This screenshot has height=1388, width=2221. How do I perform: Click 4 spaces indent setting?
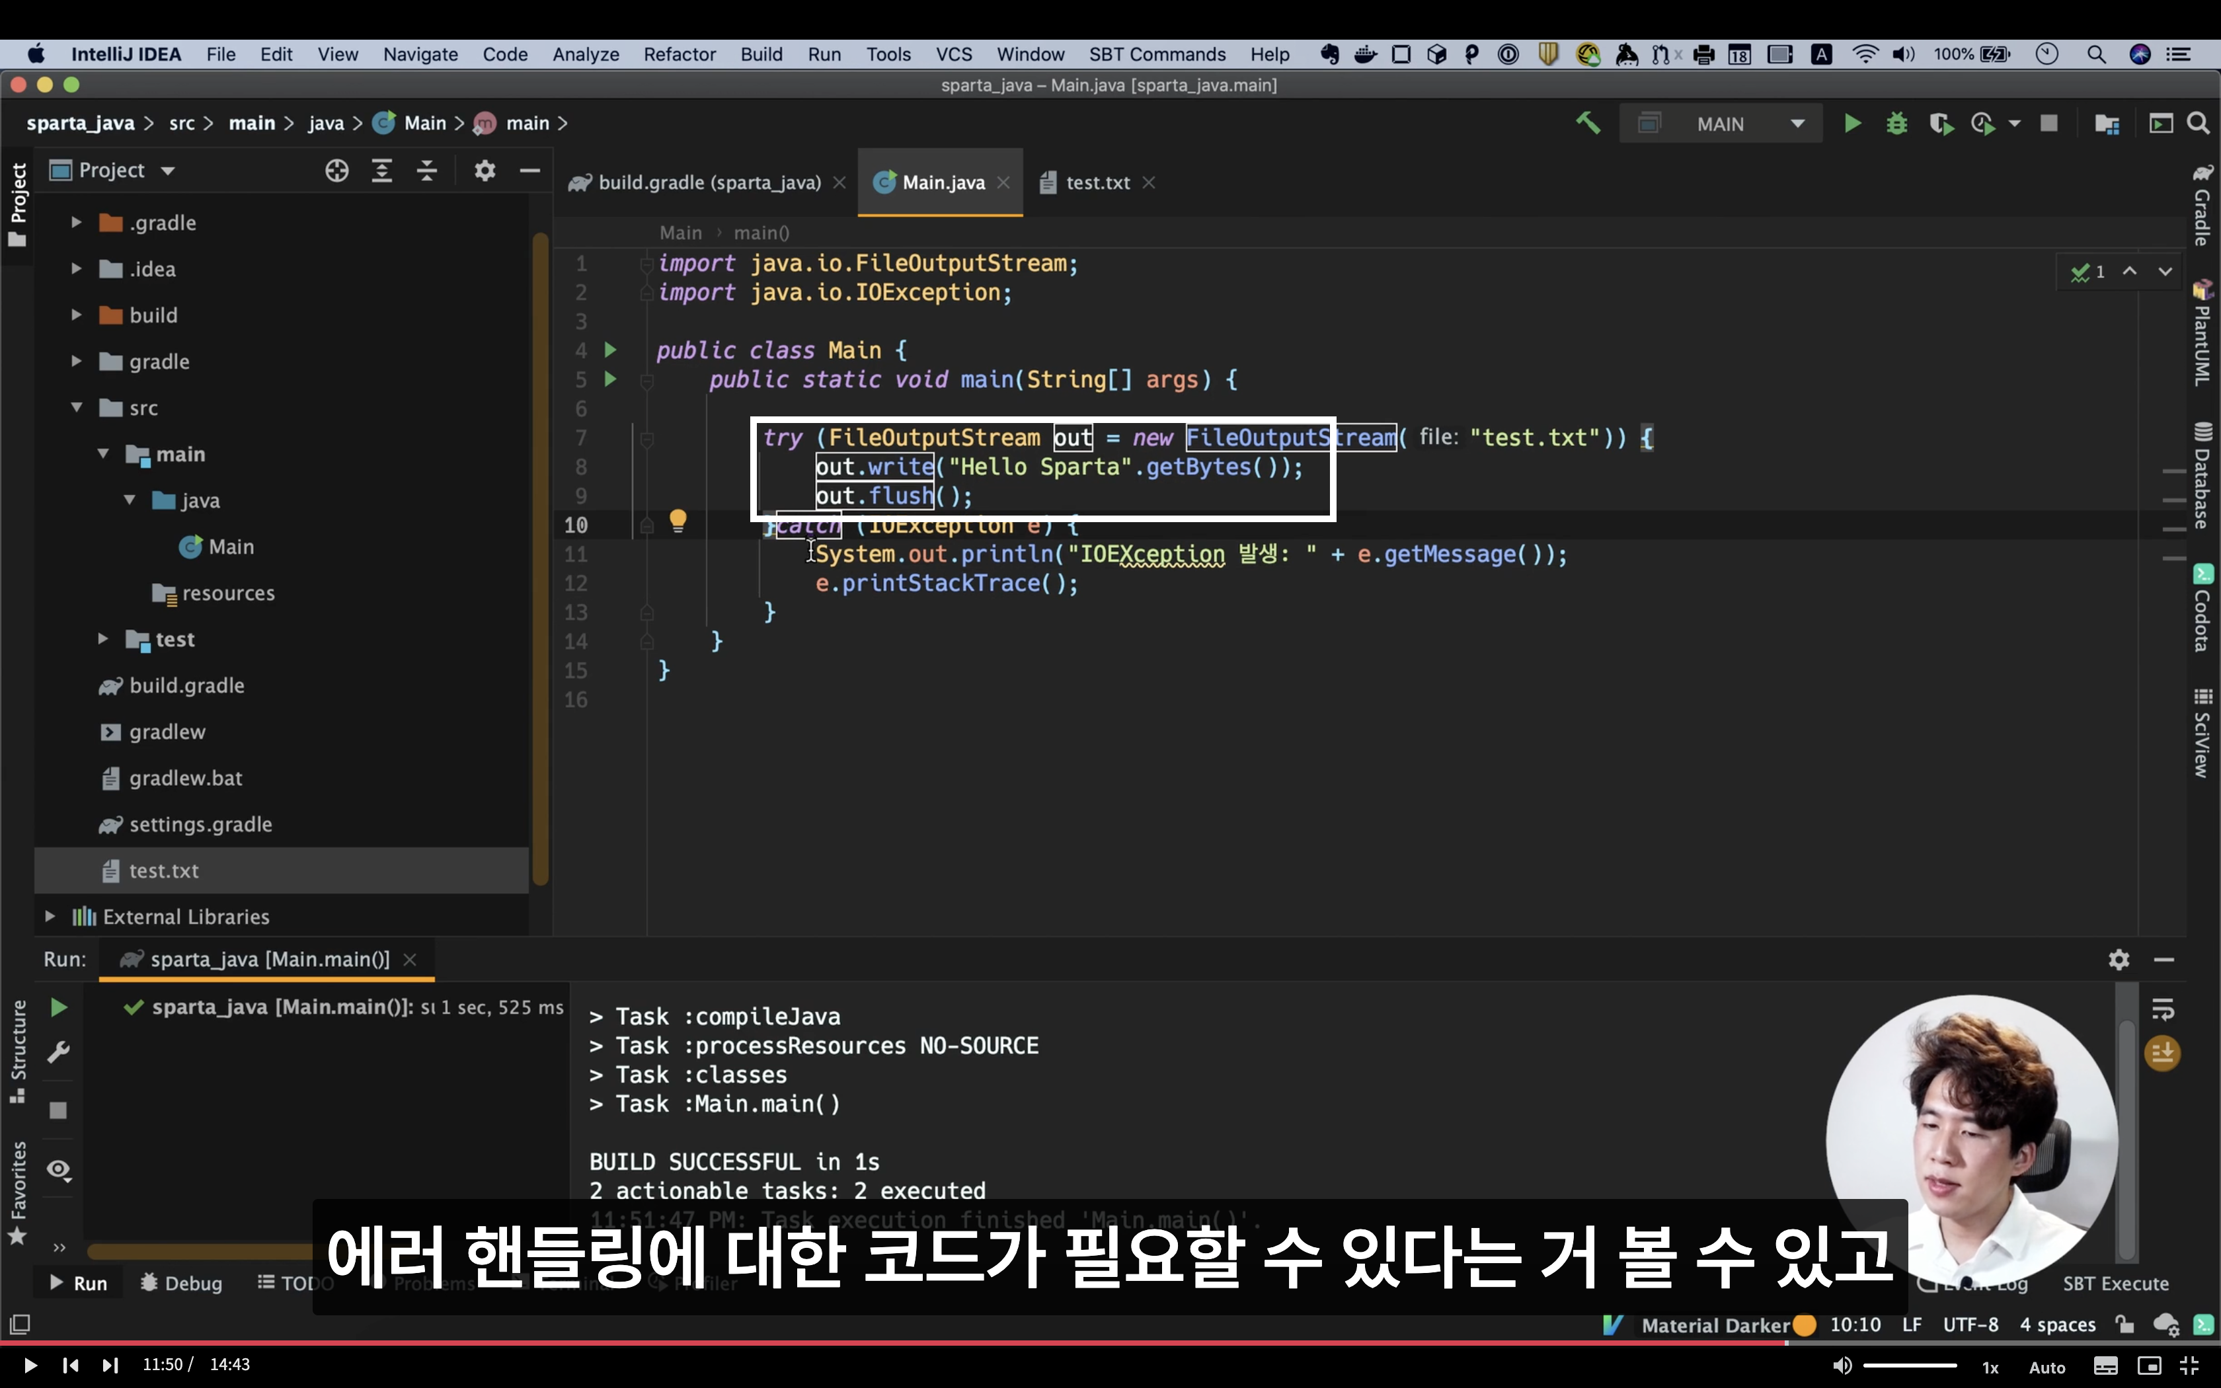[2058, 1325]
